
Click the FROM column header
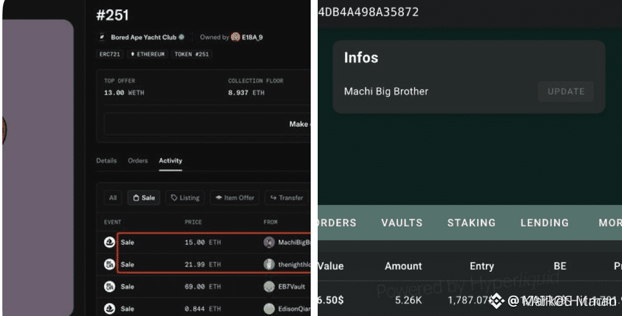271,222
